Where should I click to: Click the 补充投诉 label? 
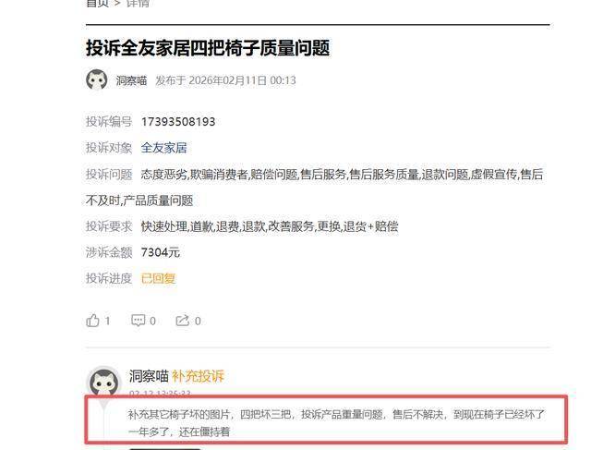(198, 376)
